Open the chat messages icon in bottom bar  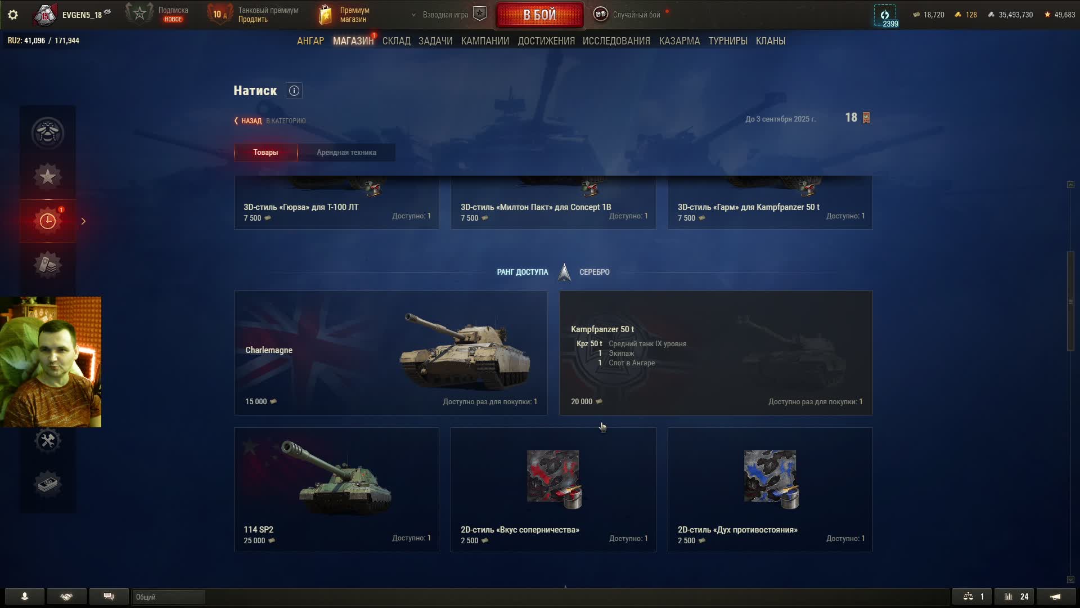pyautogui.click(x=109, y=596)
